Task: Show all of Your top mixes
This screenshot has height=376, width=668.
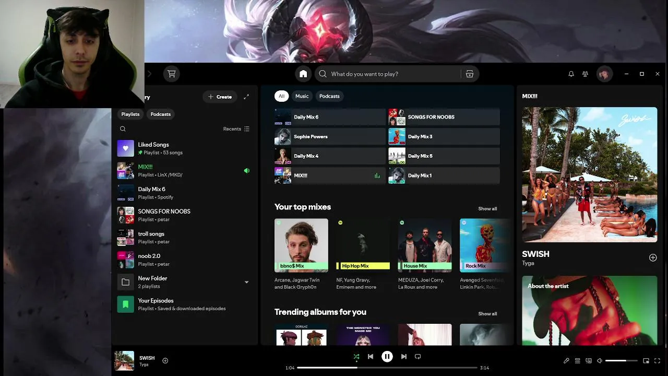Action: [487, 209]
